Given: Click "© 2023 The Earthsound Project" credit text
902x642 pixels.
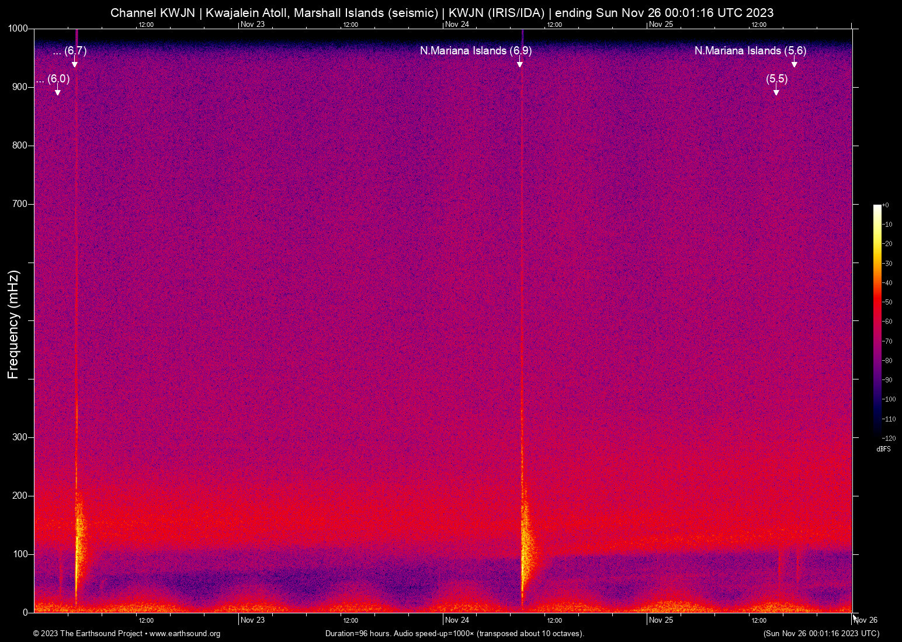Looking at the screenshot, I should pos(89,634).
